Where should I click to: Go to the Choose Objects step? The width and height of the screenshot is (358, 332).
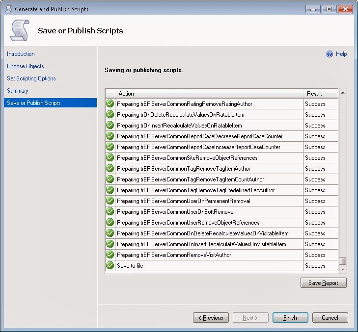pos(26,66)
